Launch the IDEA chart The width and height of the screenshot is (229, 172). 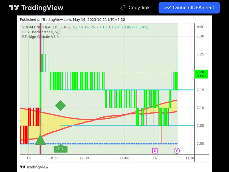[189, 8]
